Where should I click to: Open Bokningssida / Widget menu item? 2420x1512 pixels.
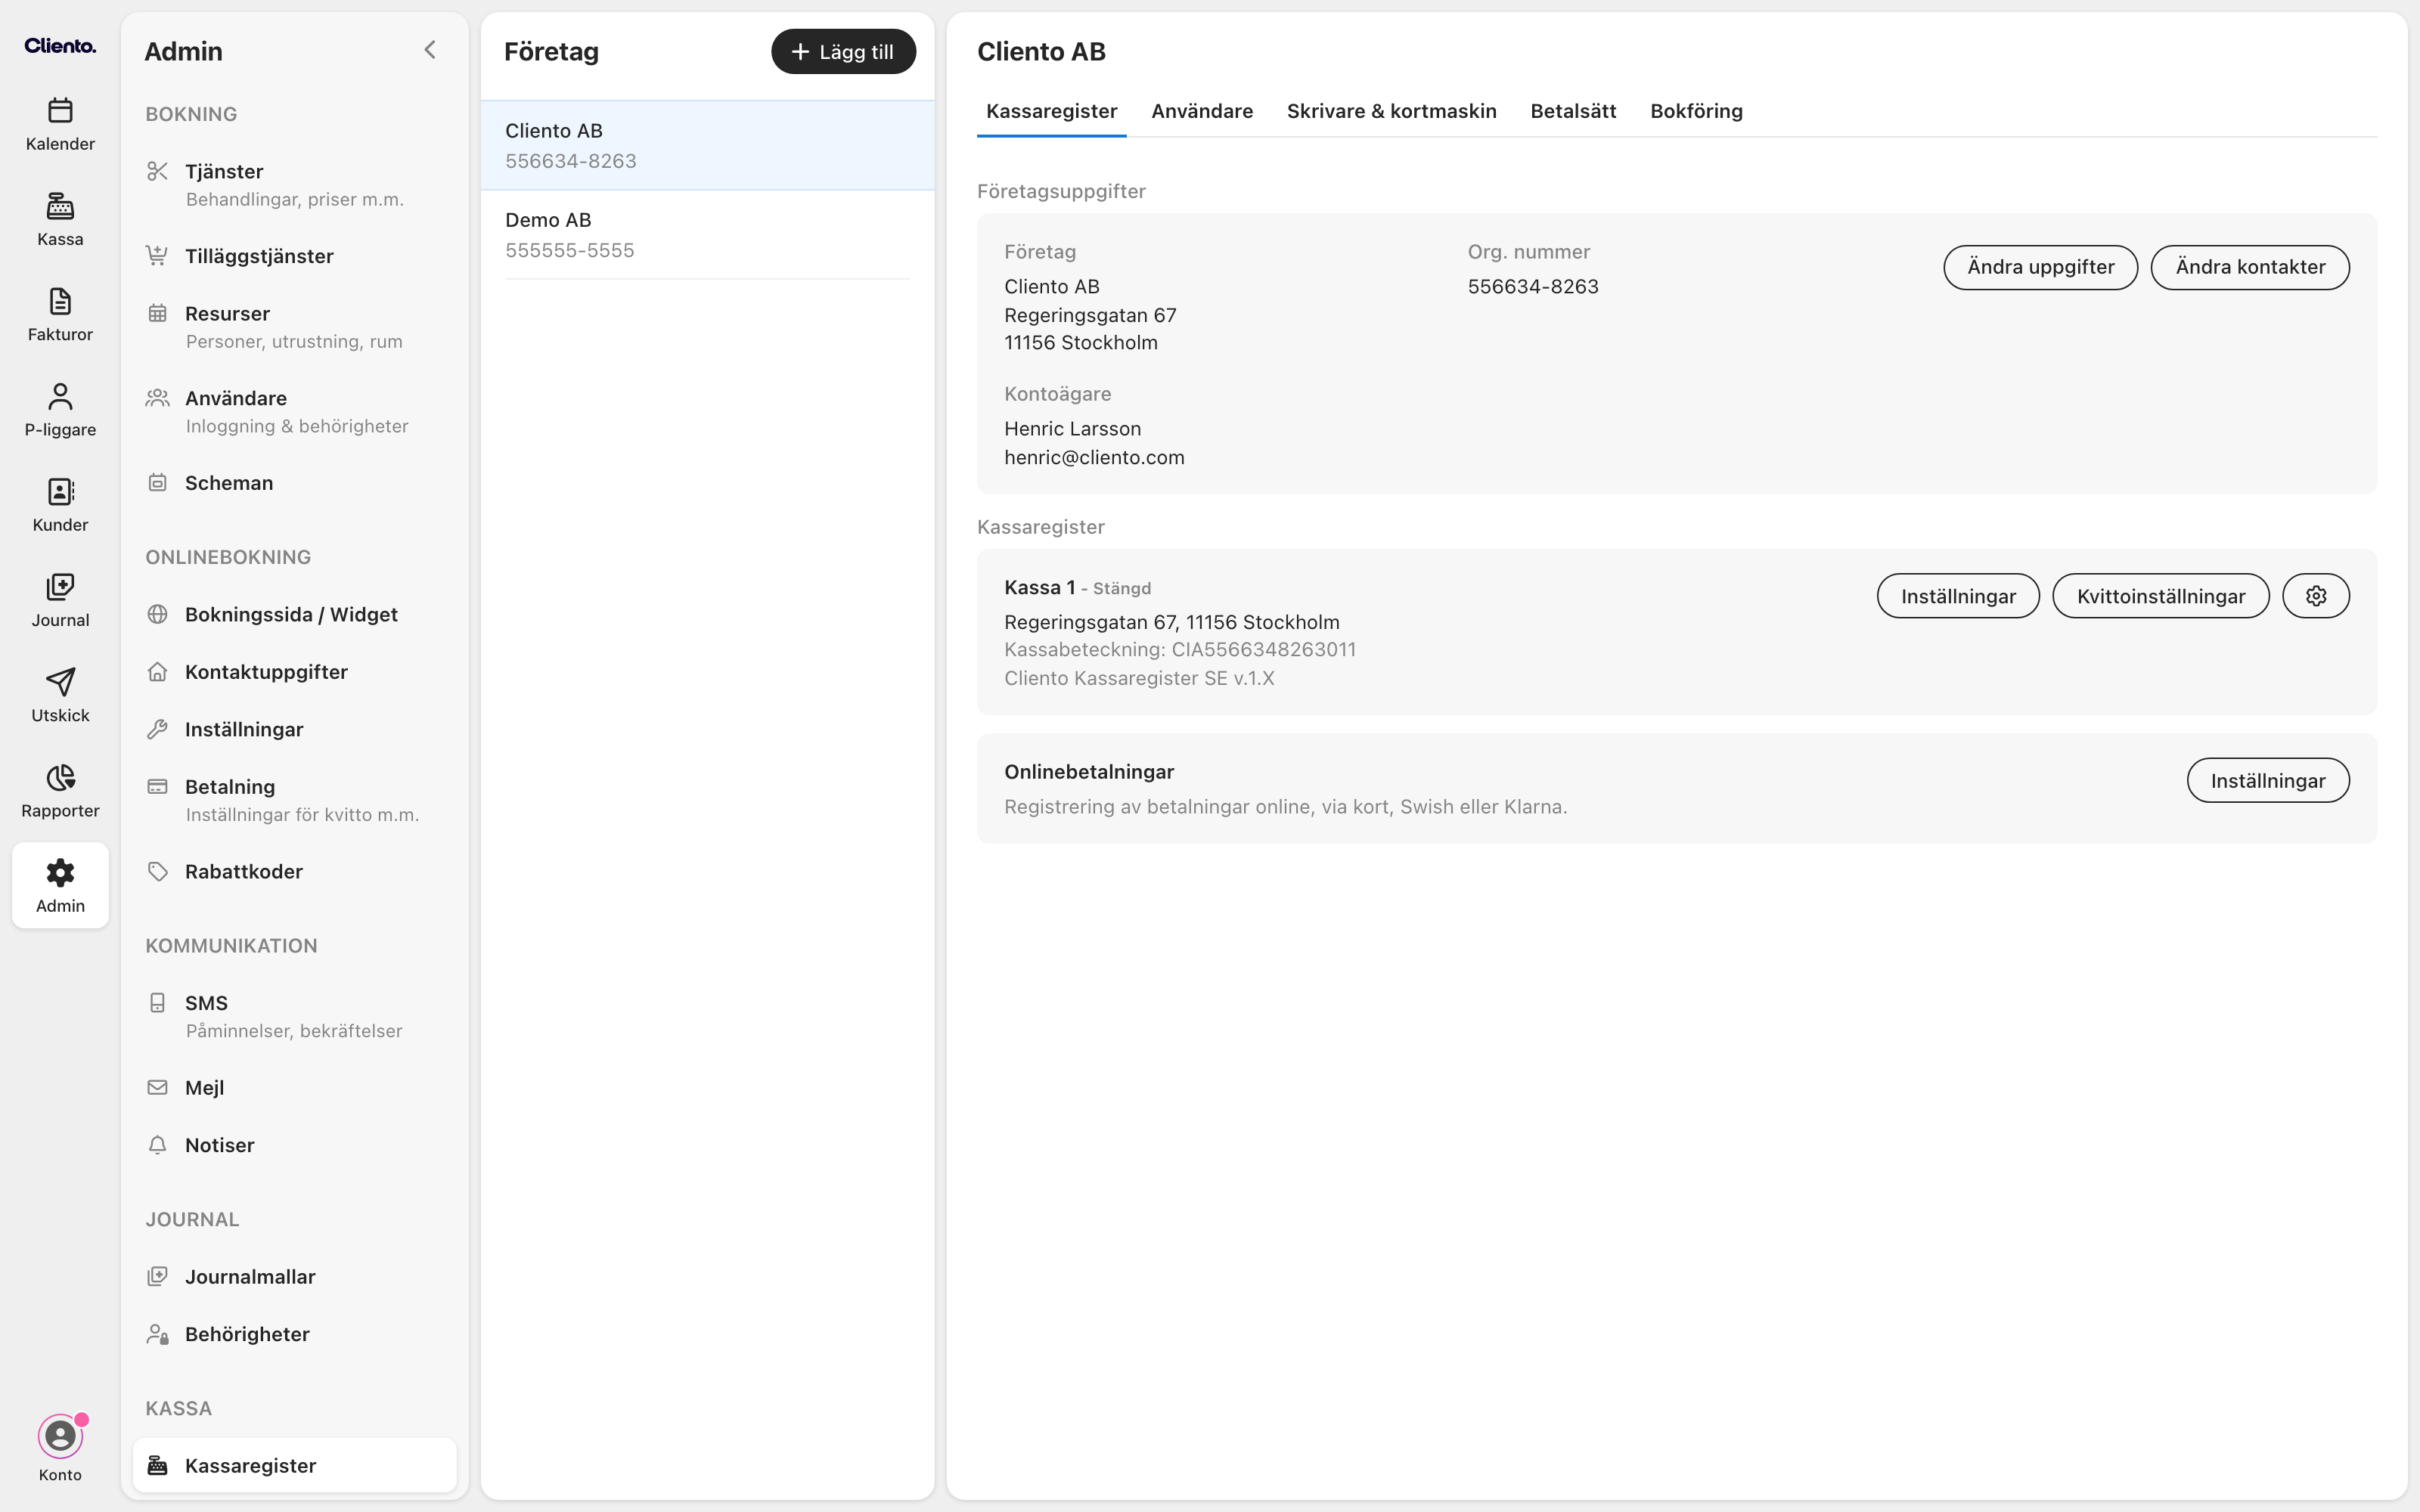click(295, 614)
